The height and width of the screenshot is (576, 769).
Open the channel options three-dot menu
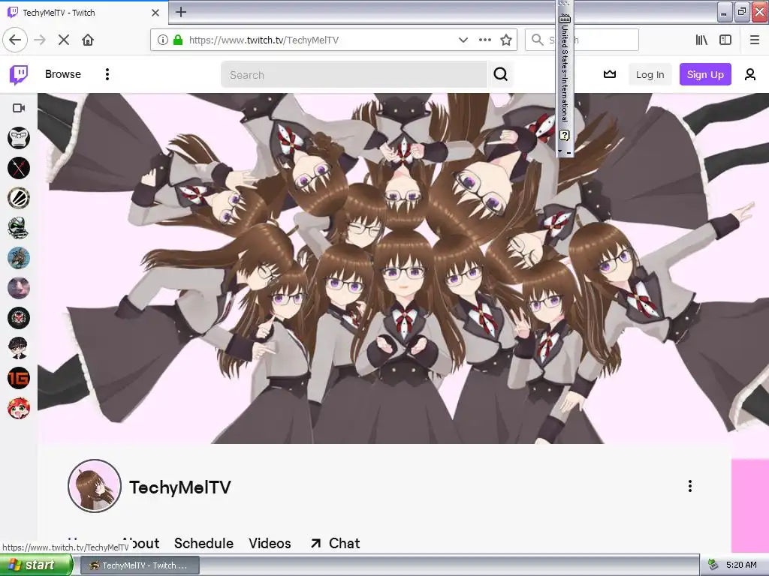(x=690, y=486)
